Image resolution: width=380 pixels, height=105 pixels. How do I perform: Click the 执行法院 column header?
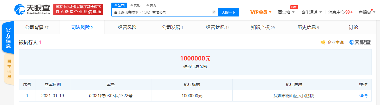tap(294, 84)
